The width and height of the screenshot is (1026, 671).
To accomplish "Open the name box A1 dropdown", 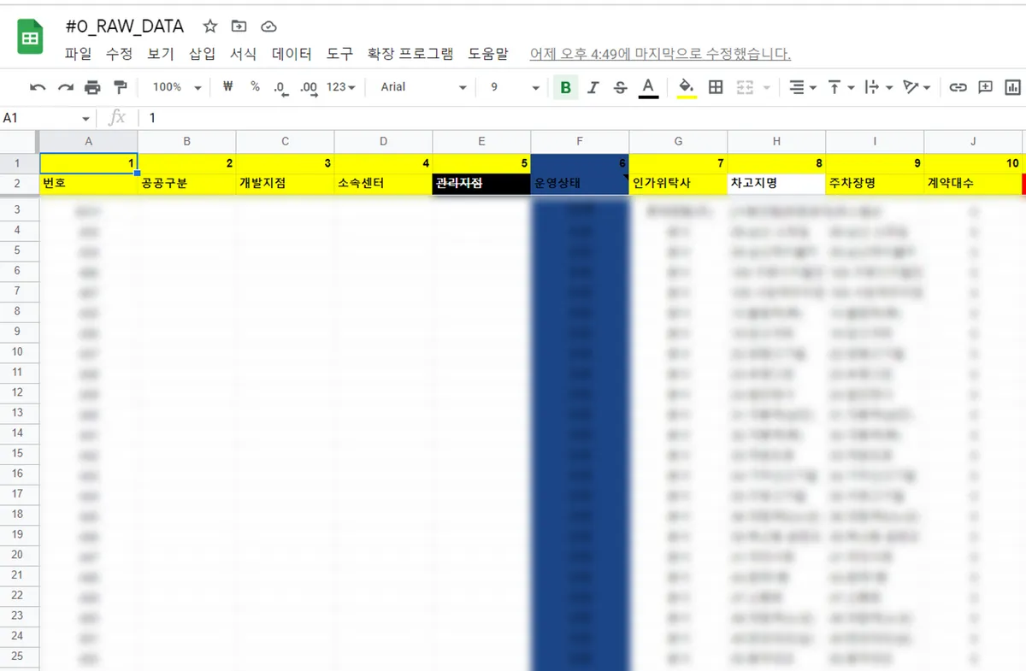I will pyautogui.click(x=85, y=119).
